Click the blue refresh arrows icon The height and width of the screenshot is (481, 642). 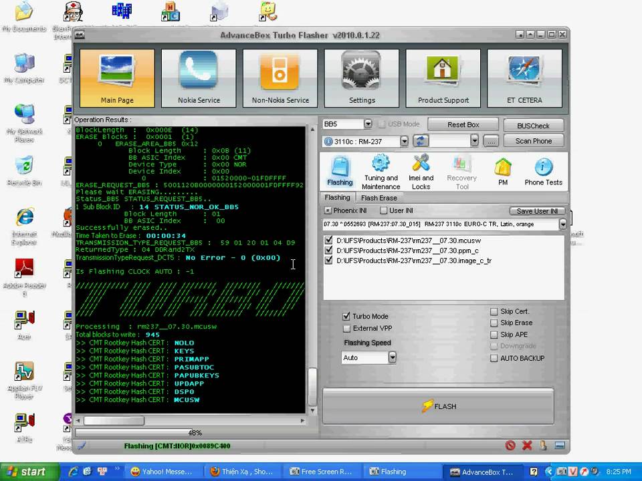(421, 141)
